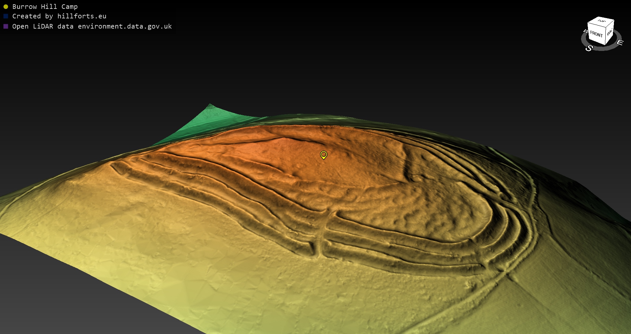Open the environment.data.gov.uk LiDAR data link
The height and width of the screenshot is (334, 631).
pyautogui.click(x=92, y=26)
